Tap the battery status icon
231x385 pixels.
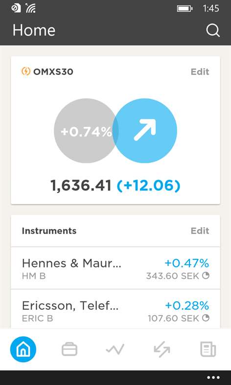185,9
